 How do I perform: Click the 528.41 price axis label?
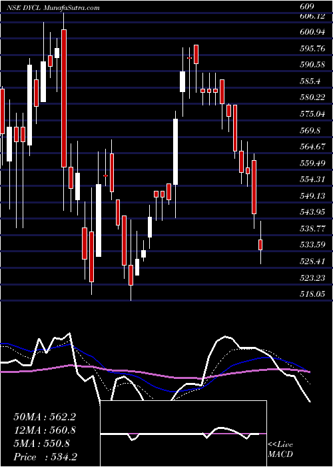pyautogui.click(x=312, y=262)
